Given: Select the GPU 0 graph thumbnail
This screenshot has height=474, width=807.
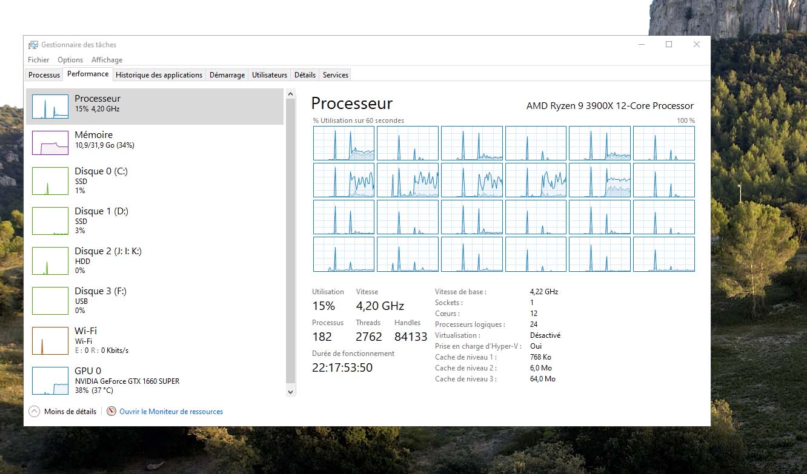Looking at the screenshot, I should tap(50, 380).
